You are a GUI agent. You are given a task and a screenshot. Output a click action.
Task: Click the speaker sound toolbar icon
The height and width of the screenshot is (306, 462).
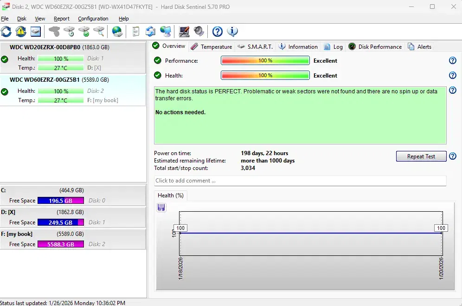pyautogui.click(x=199, y=32)
